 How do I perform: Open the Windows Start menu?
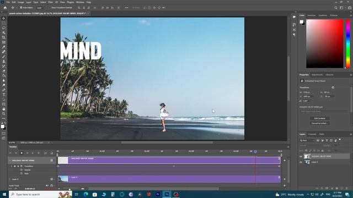pos(4,194)
